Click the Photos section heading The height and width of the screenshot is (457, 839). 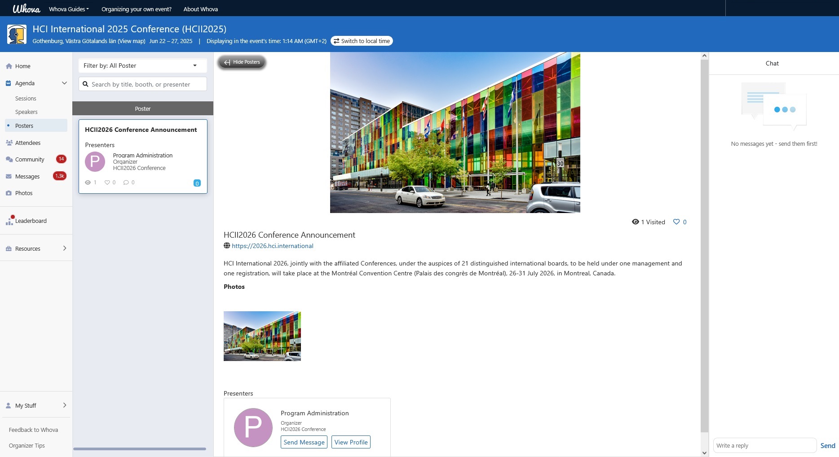234,287
